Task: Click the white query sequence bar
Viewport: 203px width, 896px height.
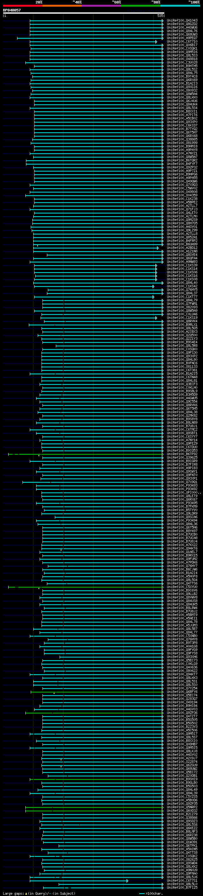Action: pos(84,13)
